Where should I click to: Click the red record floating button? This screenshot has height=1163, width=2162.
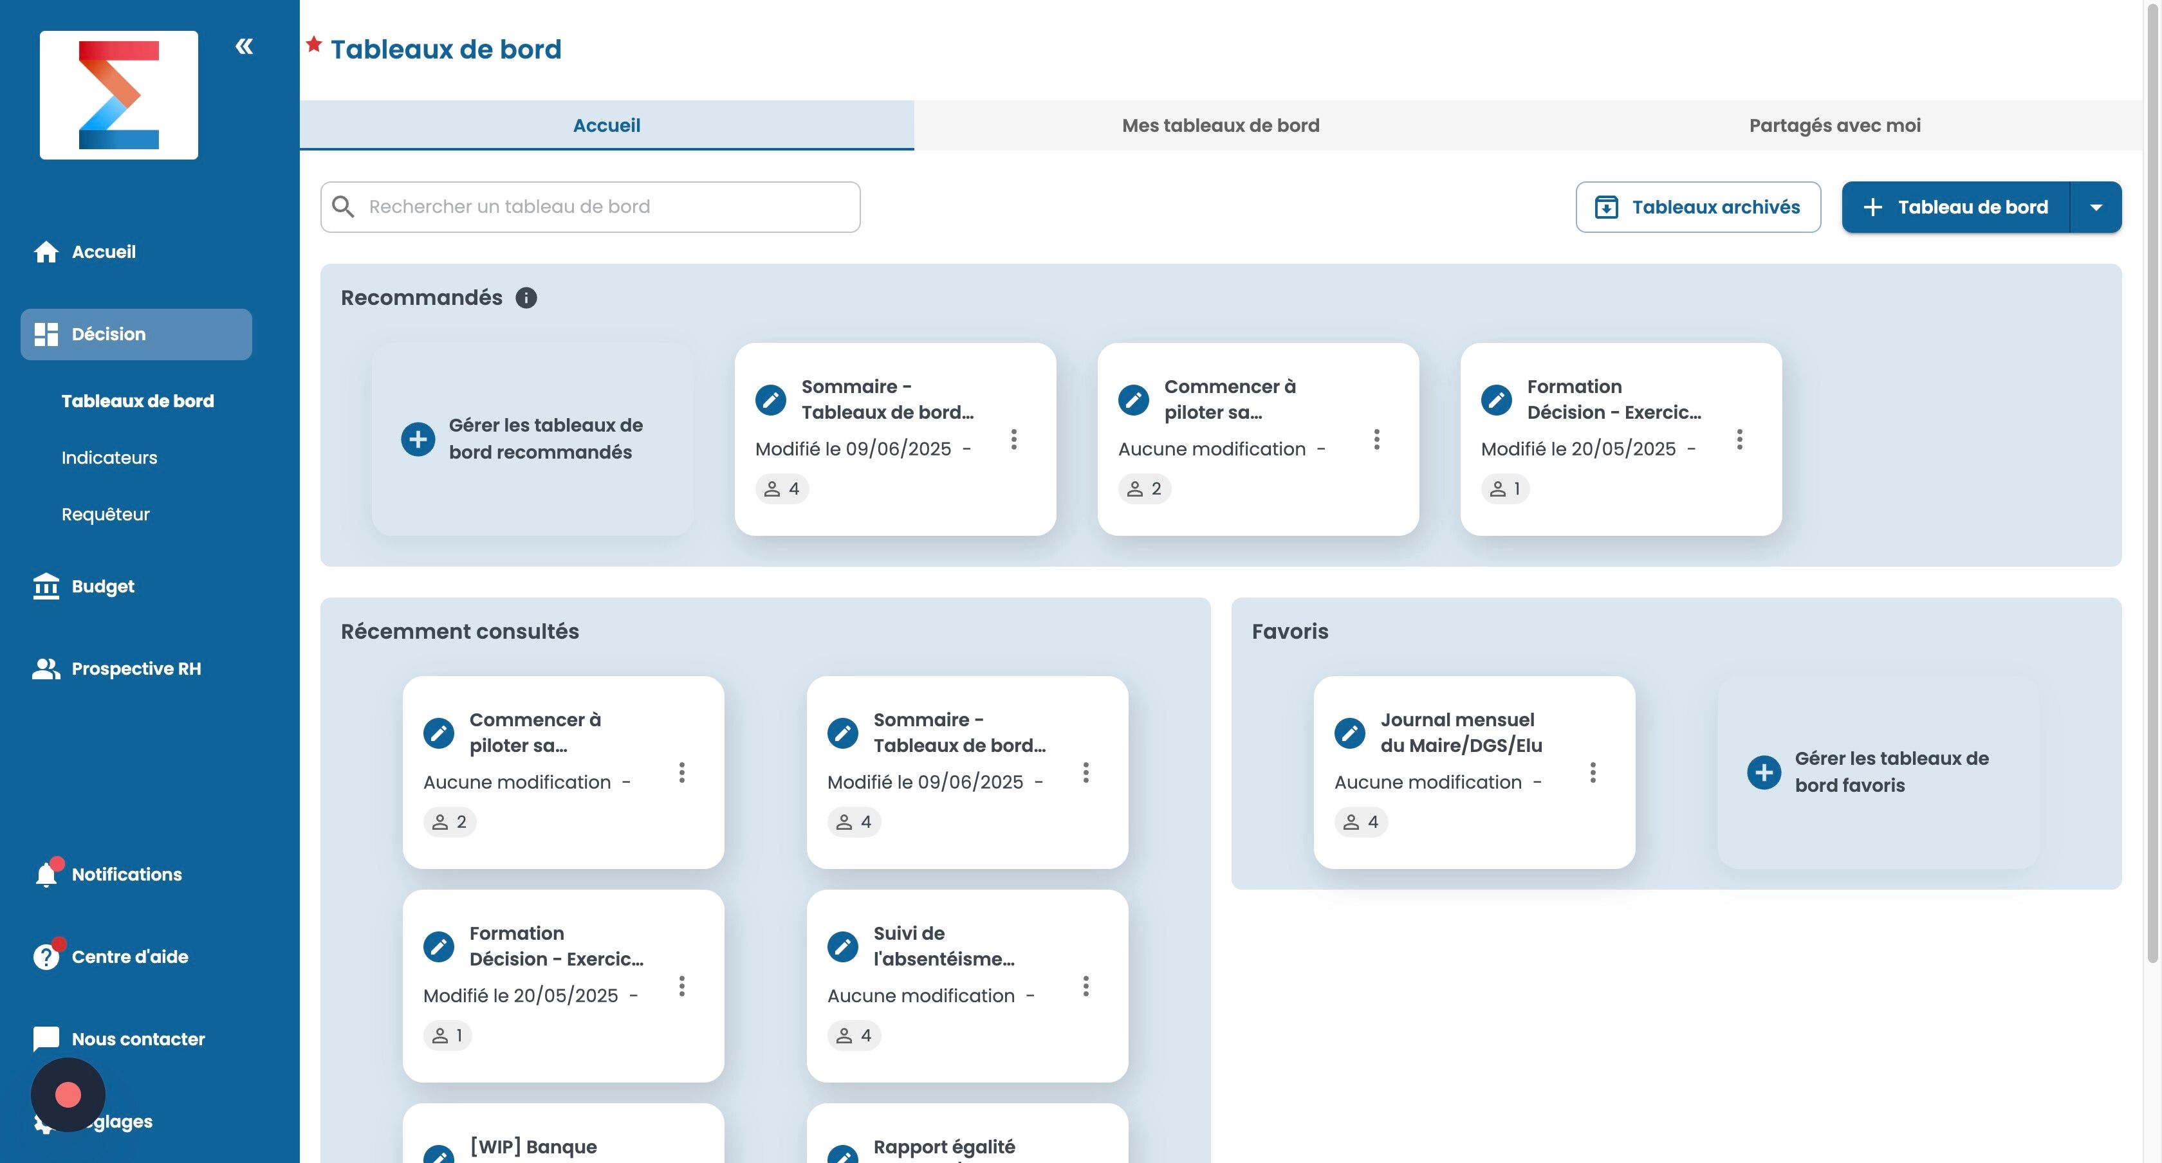(x=68, y=1094)
